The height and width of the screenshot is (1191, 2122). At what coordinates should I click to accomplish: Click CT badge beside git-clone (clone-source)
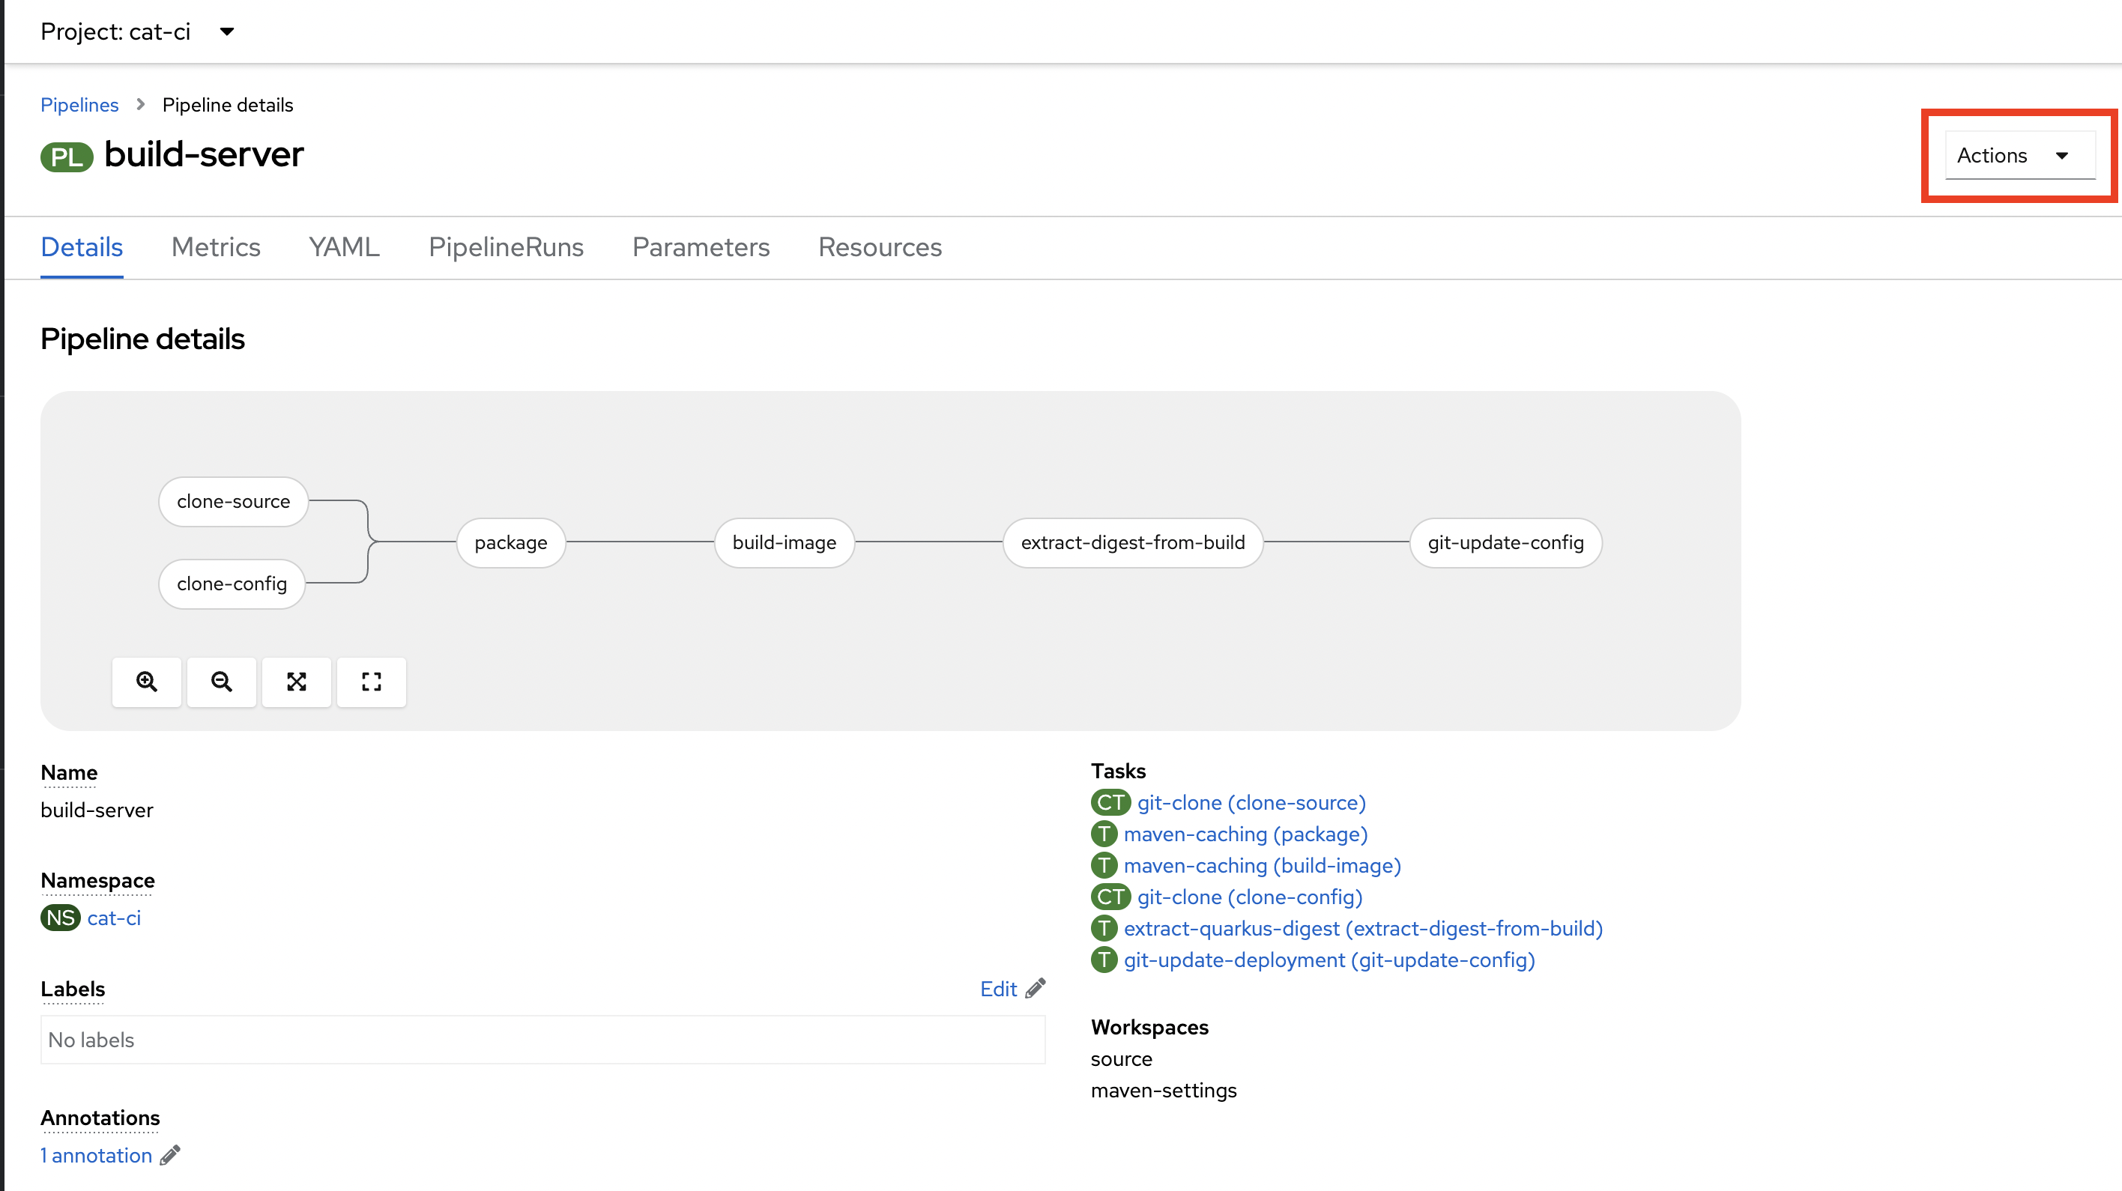(x=1110, y=802)
